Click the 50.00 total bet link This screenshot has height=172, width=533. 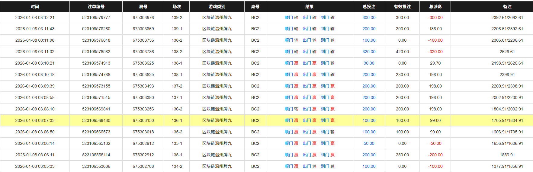point(369,144)
